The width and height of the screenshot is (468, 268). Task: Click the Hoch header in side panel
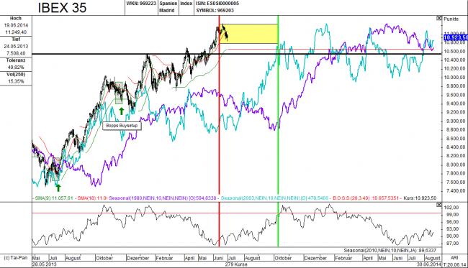[x=16, y=19]
